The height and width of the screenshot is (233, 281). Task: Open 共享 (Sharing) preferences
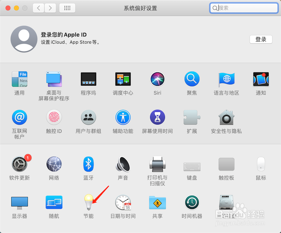[157, 203]
